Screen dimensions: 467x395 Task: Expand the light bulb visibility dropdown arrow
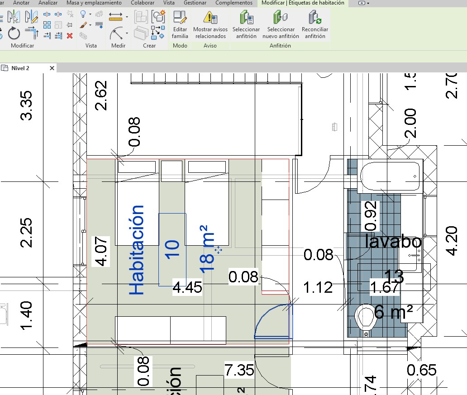91,15
